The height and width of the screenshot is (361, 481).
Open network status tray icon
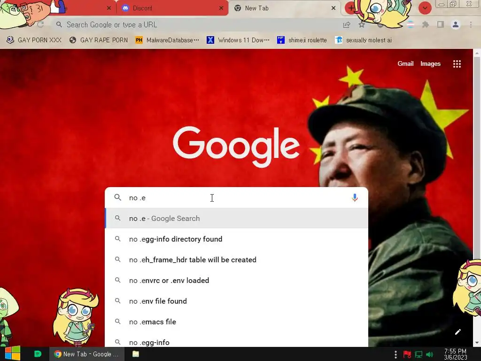(x=419, y=354)
